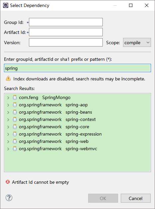The height and width of the screenshot is (209, 155).
Task: Click the Eclipse icon in title bar
Action: point(6,5)
